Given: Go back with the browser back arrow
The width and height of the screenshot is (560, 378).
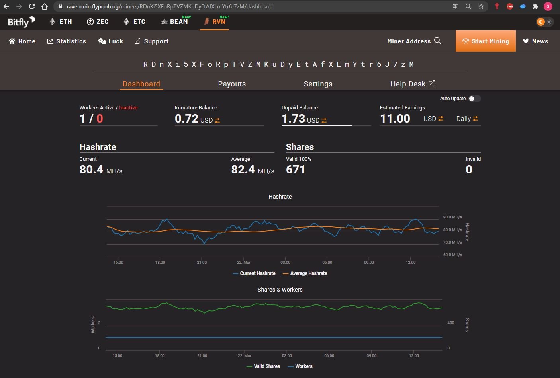Looking at the screenshot, I should pyautogui.click(x=6, y=6).
